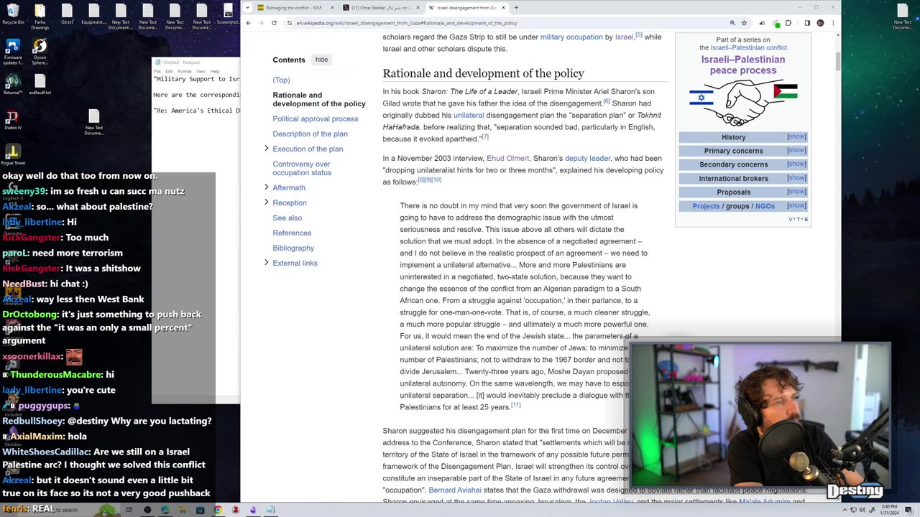Go to Controversy over occupation status section
The width and height of the screenshot is (920, 517).
[x=302, y=168]
